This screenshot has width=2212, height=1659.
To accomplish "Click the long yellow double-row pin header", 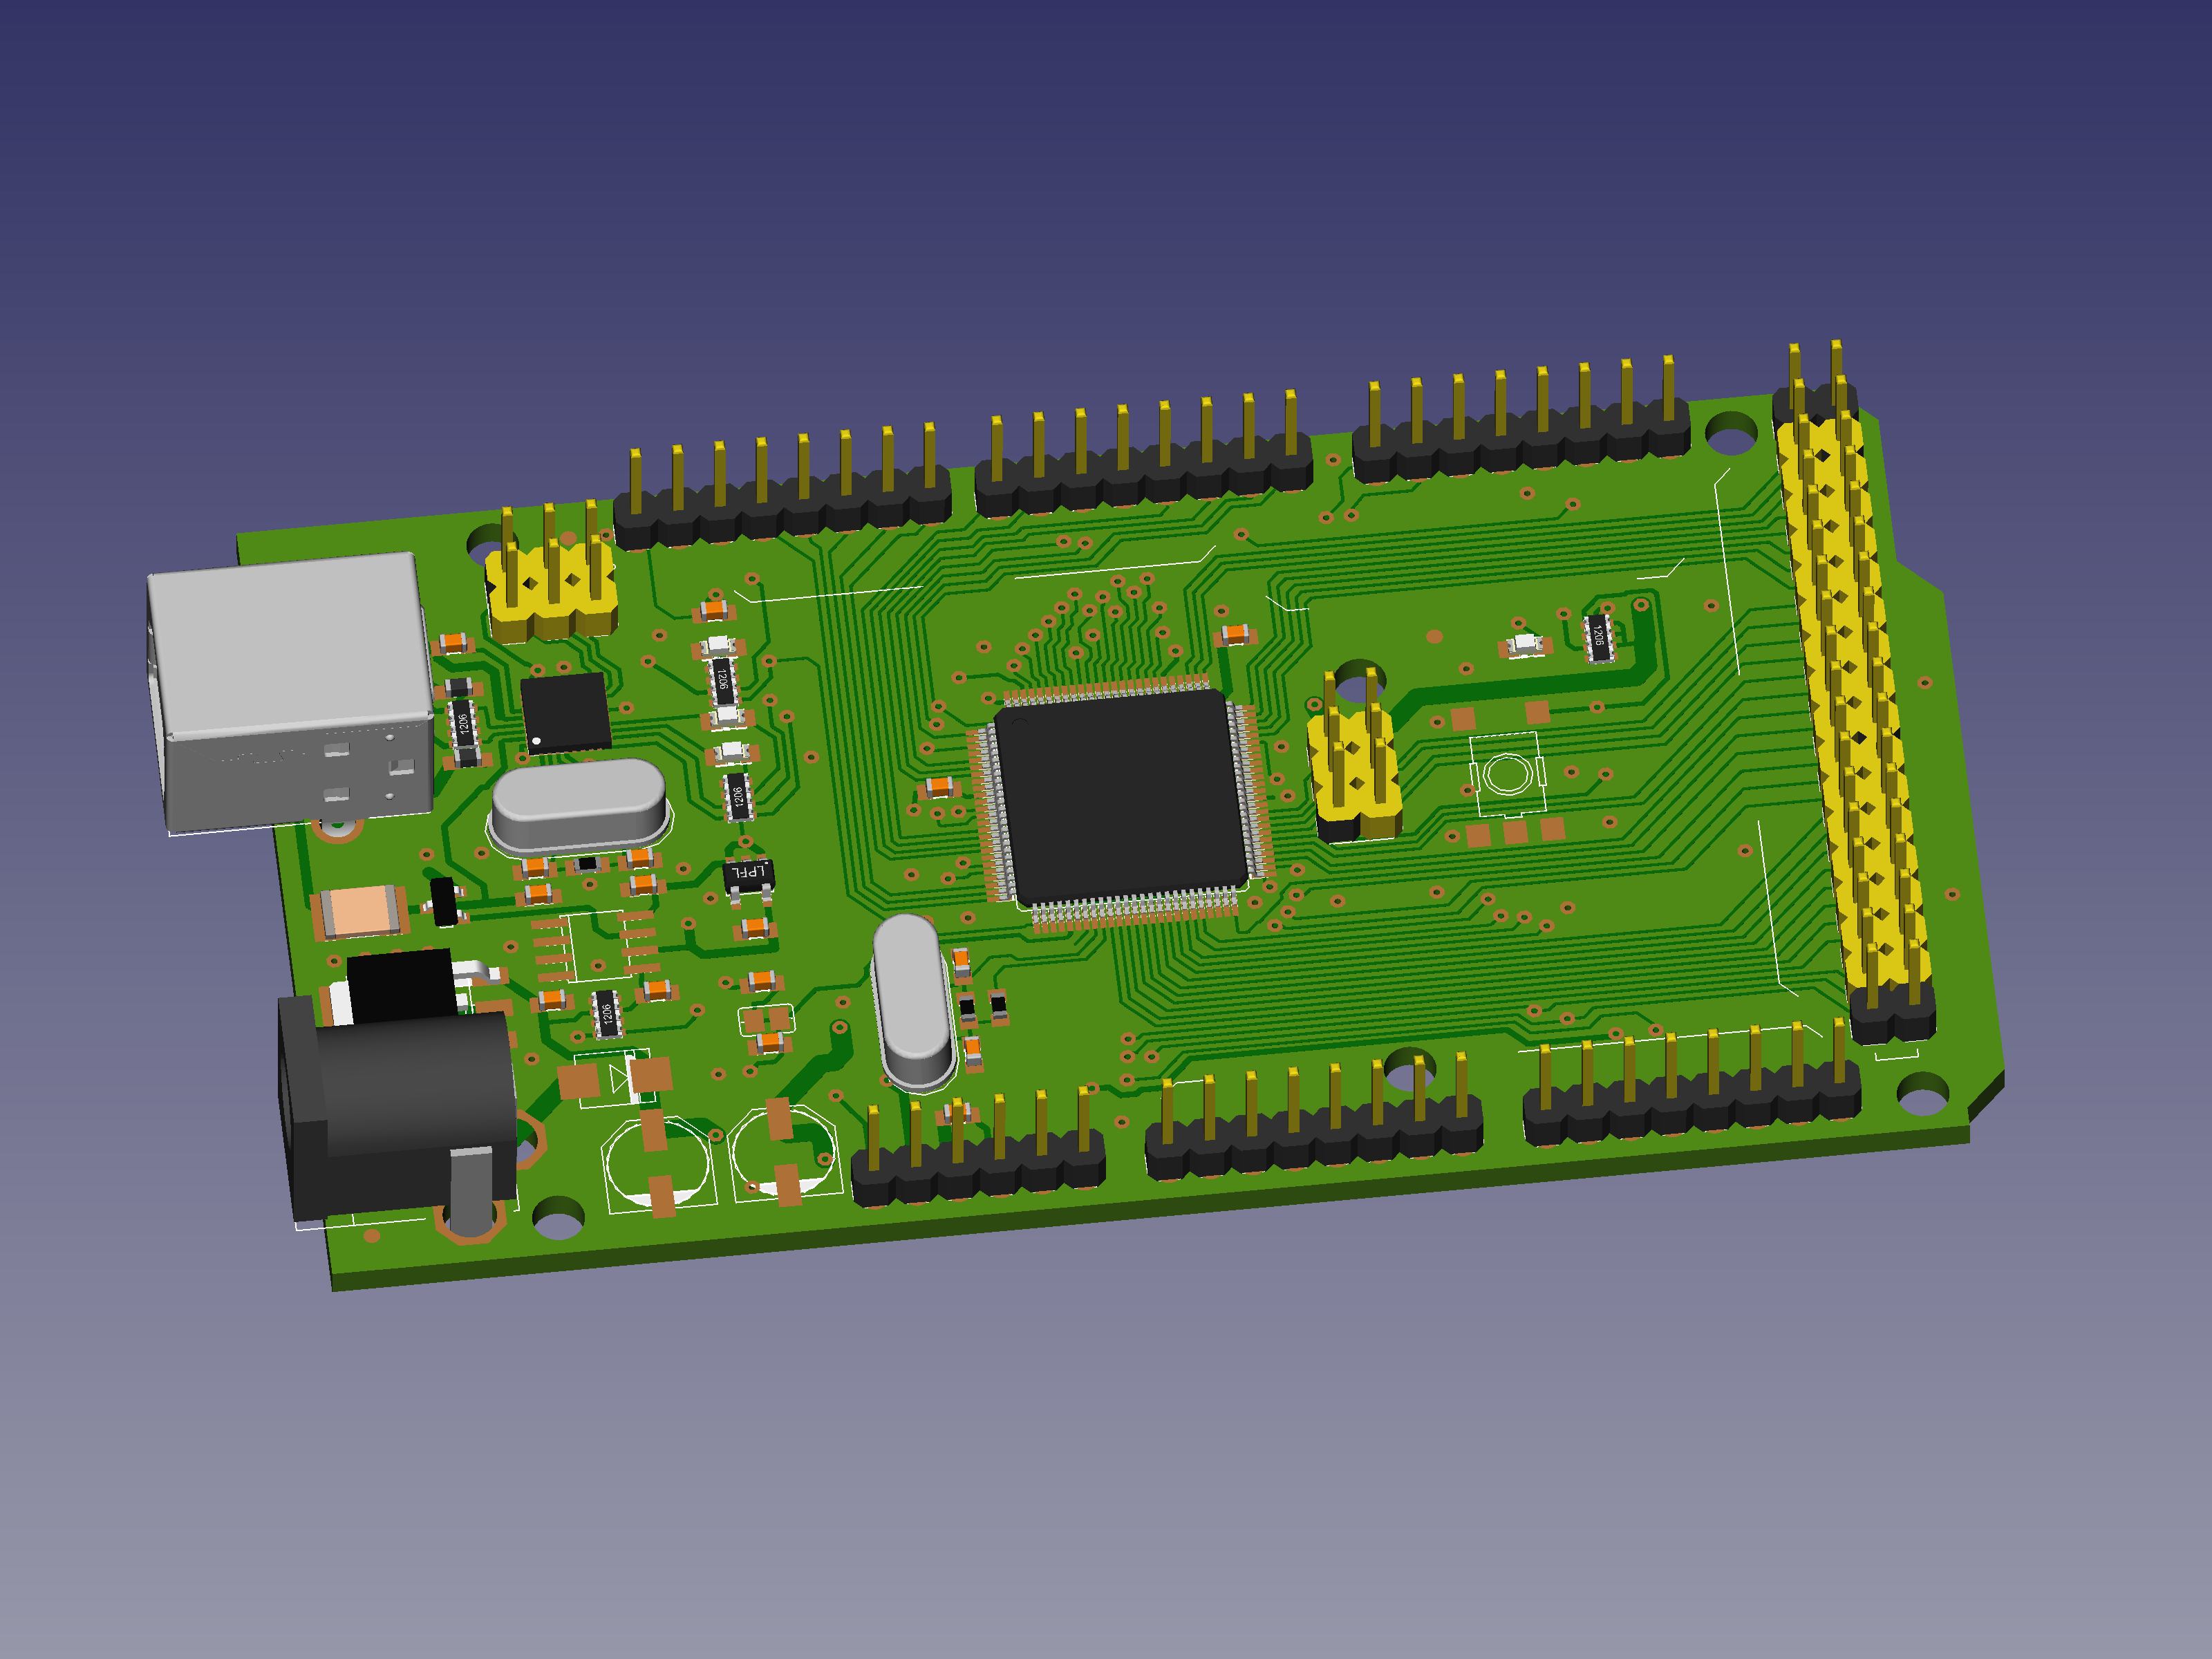I will [x=1850, y=690].
